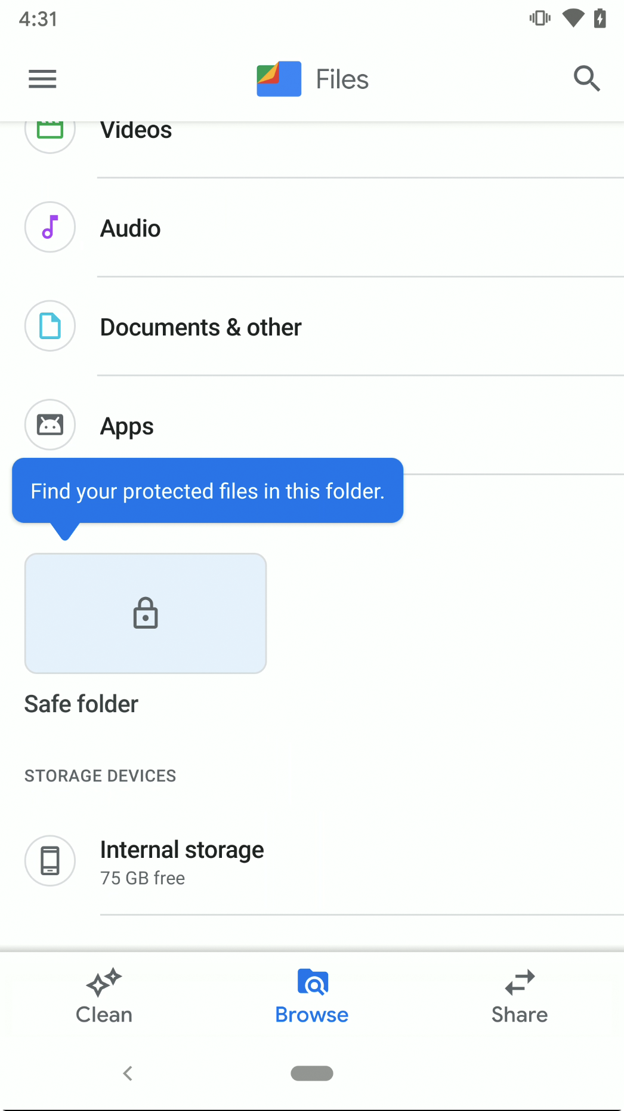Select the Safe folder label text
This screenshot has width=624, height=1111.
coord(81,703)
